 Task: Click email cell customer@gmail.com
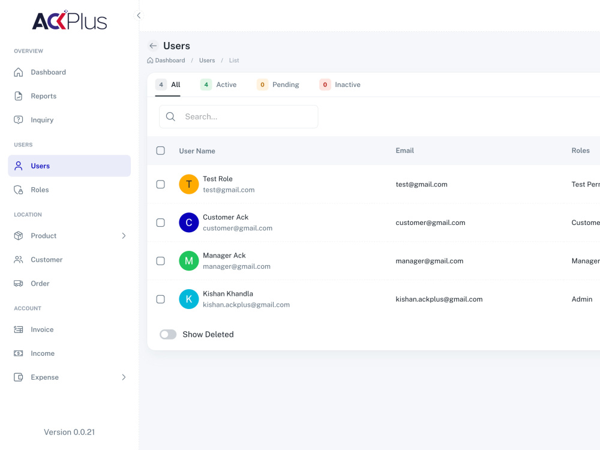point(430,223)
